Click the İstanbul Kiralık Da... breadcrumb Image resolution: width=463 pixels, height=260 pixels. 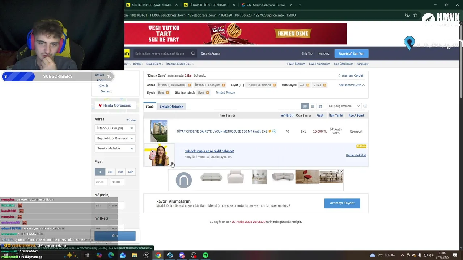tap(178, 64)
